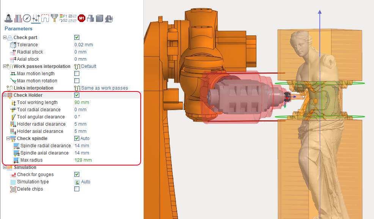
Task: Open the Strategy compass tab icon
Action: (x=27, y=18)
